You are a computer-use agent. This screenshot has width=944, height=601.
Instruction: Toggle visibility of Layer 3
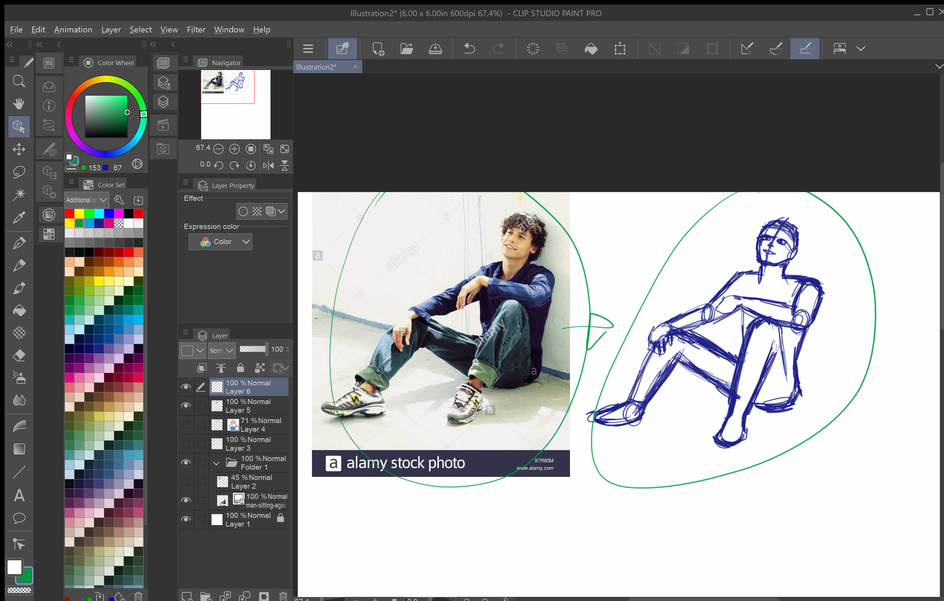pos(186,443)
